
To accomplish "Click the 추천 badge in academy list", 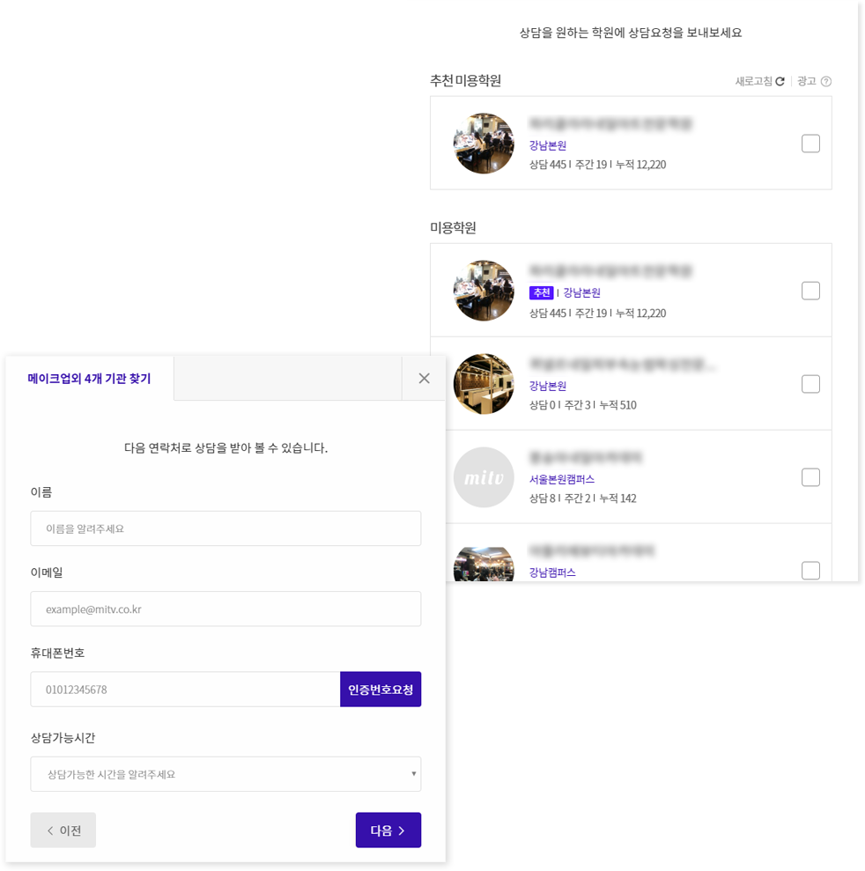I will 541,292.
